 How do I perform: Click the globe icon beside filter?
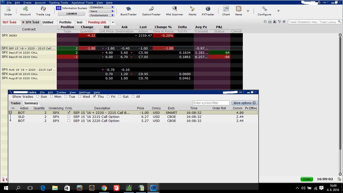pos(284,22)
